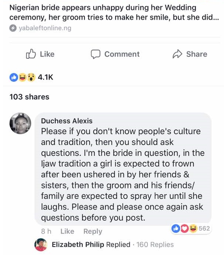Reply to the Duchess Alexis comment
The height and width of the screenshot is (255, 224).
coord(92,231)
